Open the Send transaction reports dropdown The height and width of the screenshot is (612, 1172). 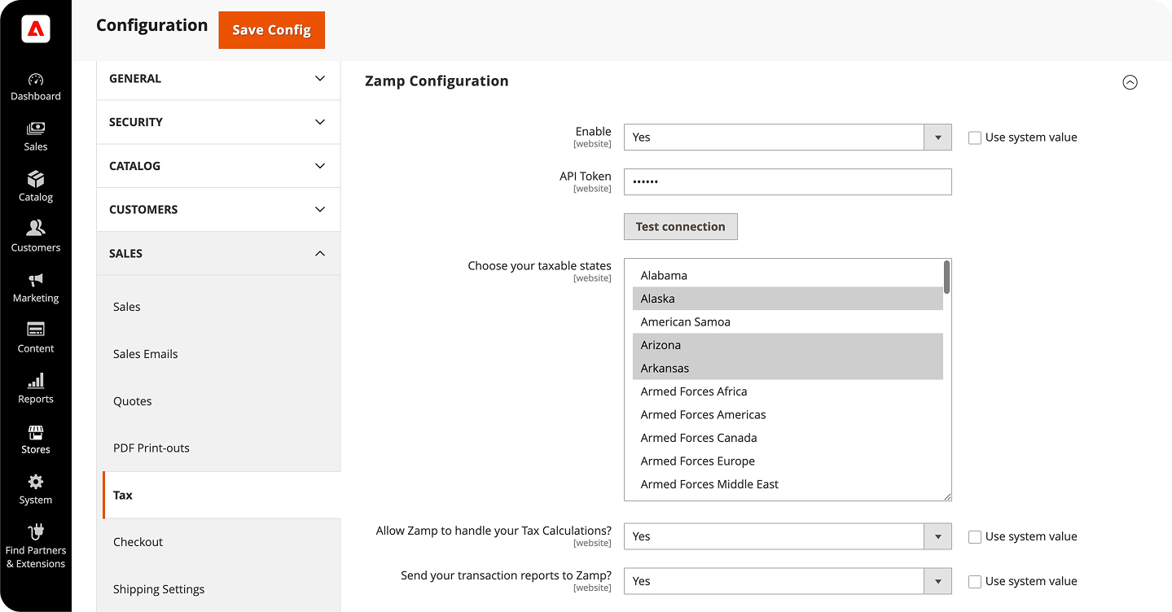click(788, 581)
